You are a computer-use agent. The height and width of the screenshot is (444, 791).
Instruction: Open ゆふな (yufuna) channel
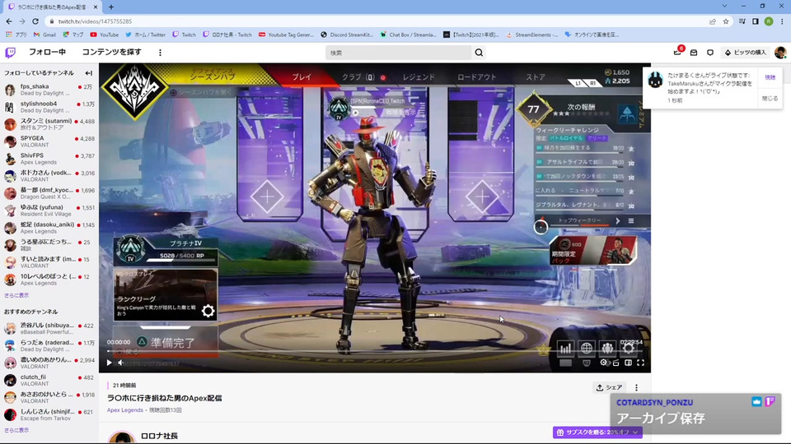(49, 210)
